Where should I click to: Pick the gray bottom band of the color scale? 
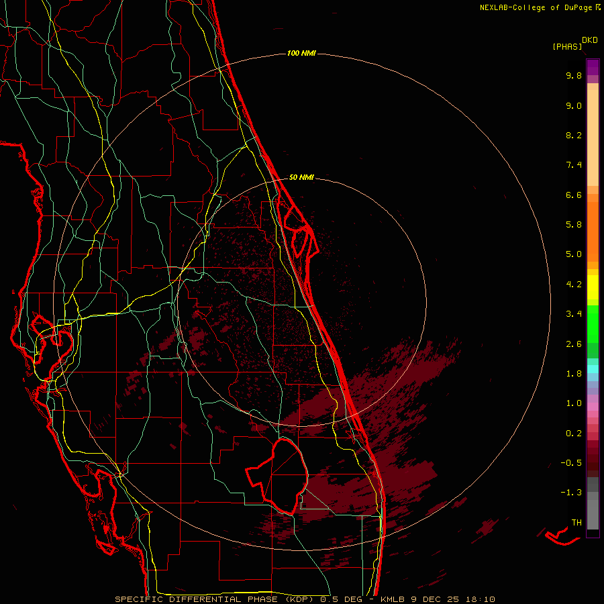point(593,514)
